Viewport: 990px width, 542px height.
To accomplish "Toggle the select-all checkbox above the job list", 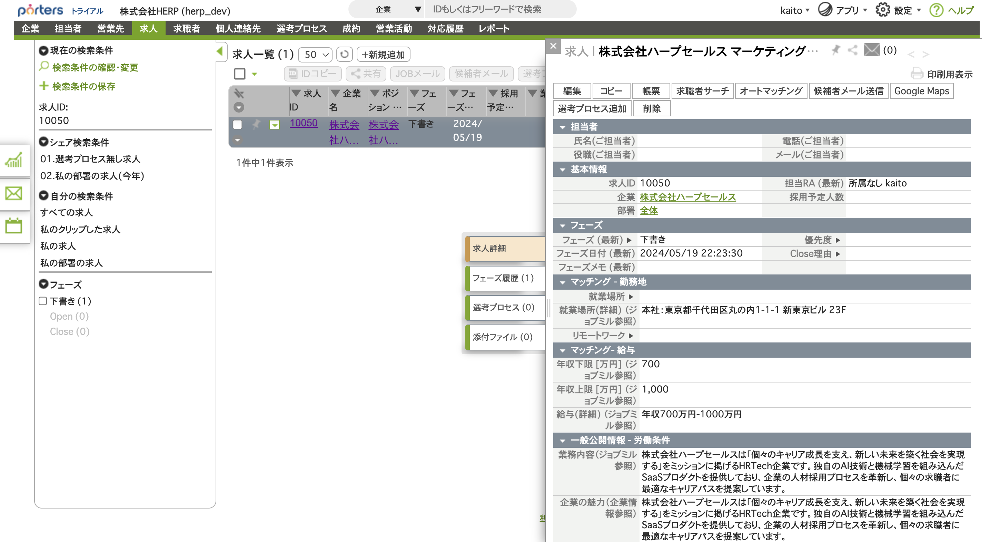I will [240, 74].
